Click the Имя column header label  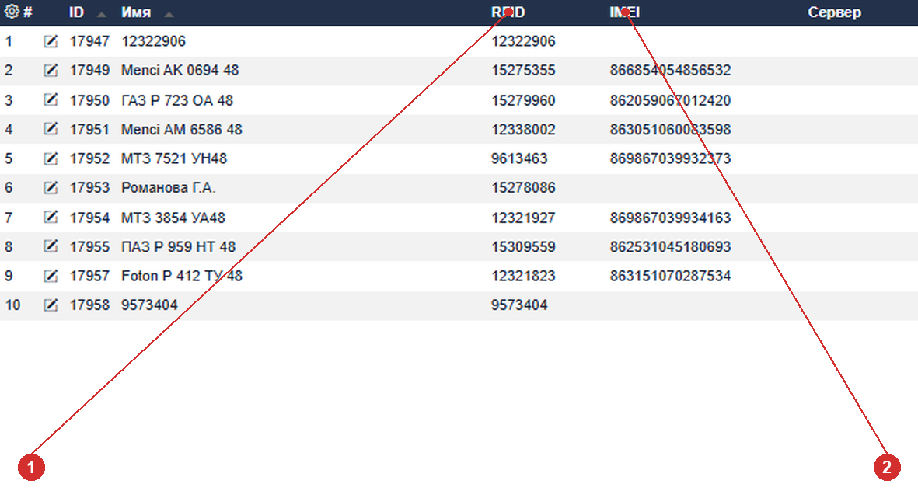click(x=136, y=12)
